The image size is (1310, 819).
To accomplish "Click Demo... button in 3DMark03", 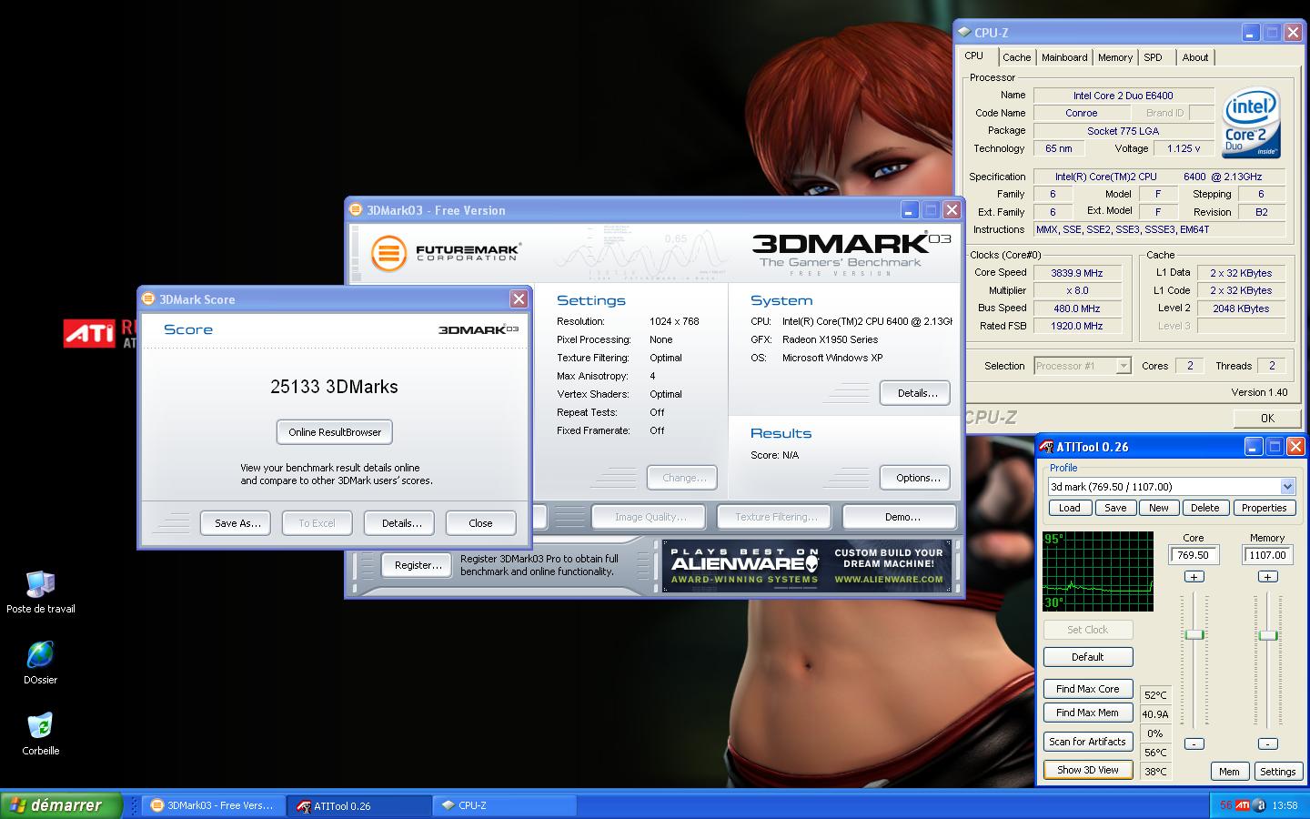I will tap(901, 517).
